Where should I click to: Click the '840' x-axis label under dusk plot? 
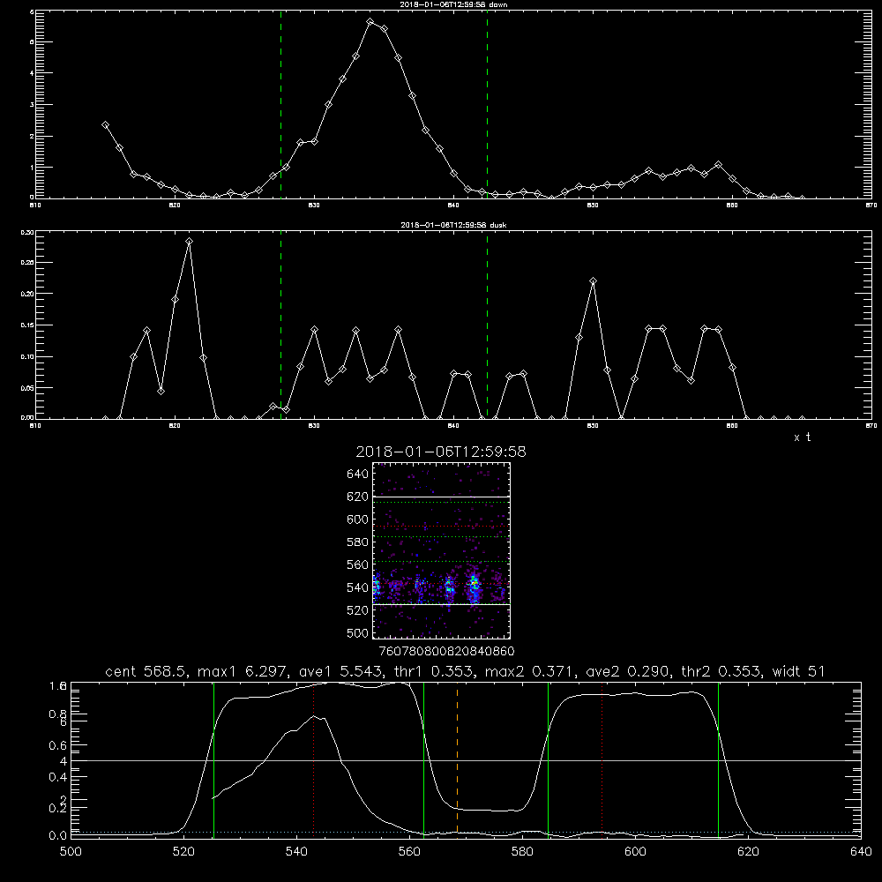tap(453, 426)
